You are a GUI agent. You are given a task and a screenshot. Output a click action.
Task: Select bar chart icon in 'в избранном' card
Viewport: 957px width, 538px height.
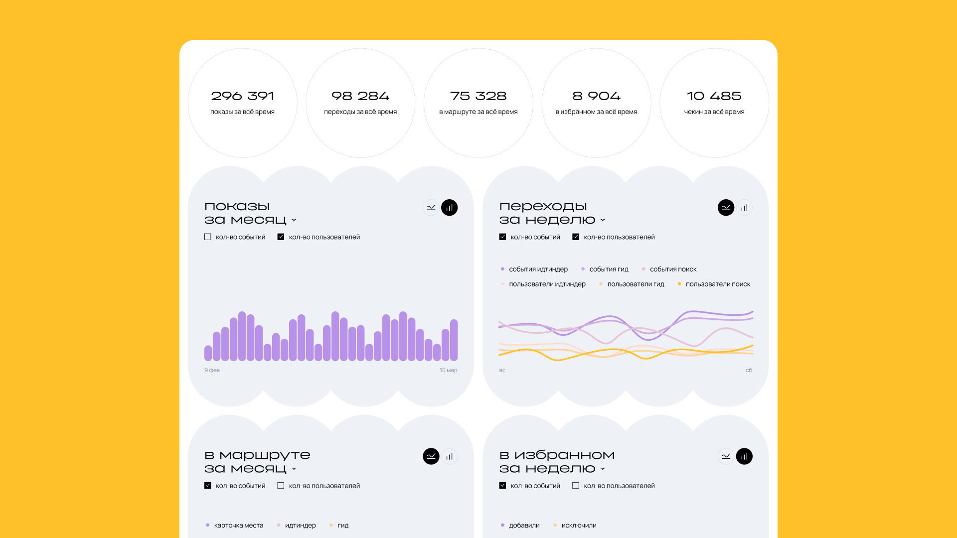pos(744,456)
